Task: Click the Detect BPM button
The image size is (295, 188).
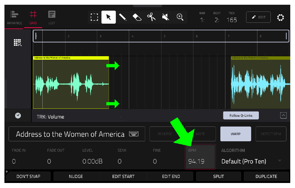Action: [x=271, y=134]
